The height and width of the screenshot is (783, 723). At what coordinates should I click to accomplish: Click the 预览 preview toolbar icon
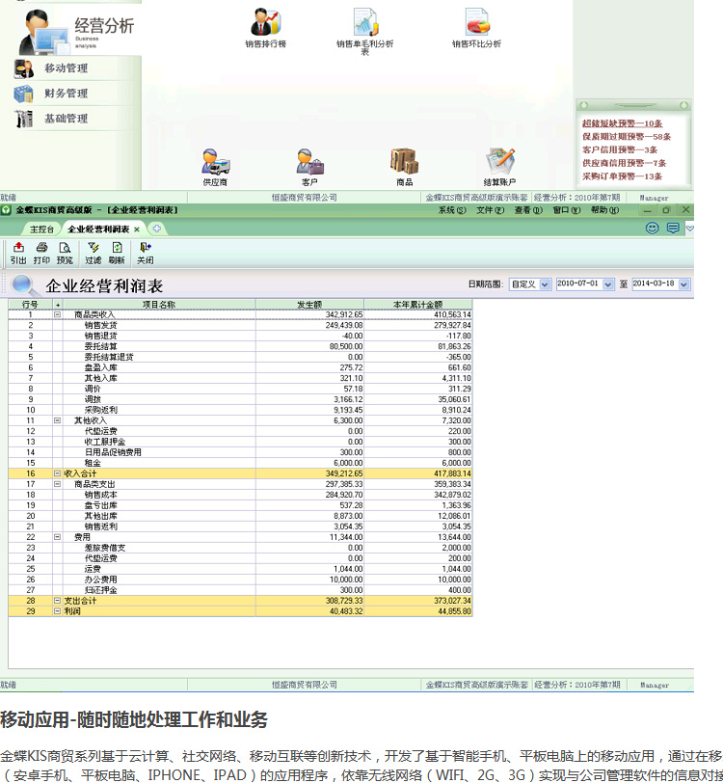pos(65,247)
